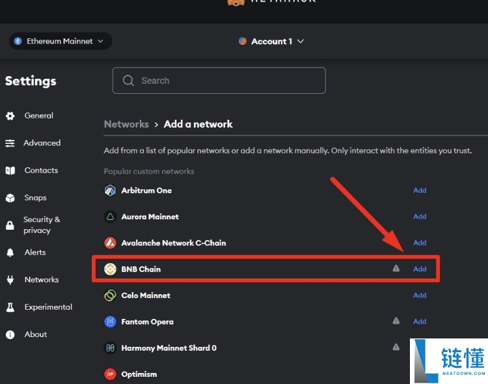The image size is (488, 384).
Task: Click the Alerts bell icon
Action: point(10,253)
